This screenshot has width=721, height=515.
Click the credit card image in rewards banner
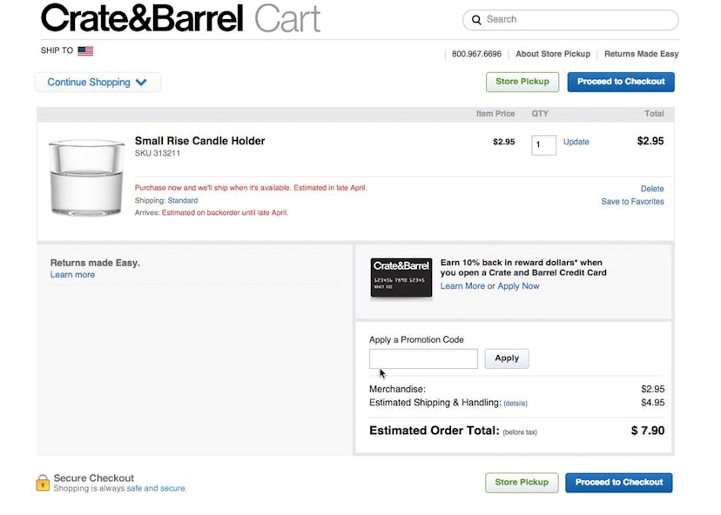pos(401,277)
